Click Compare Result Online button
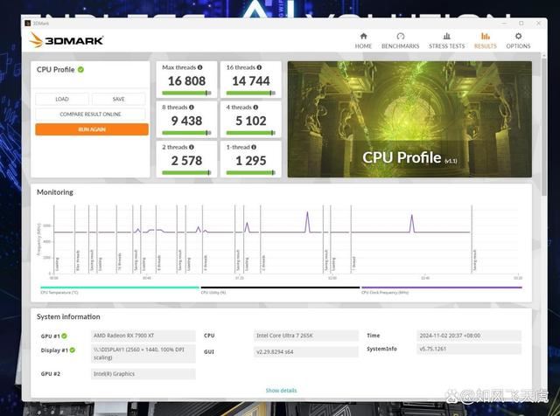This screenshot has width=560, height=416. point(91,114)
